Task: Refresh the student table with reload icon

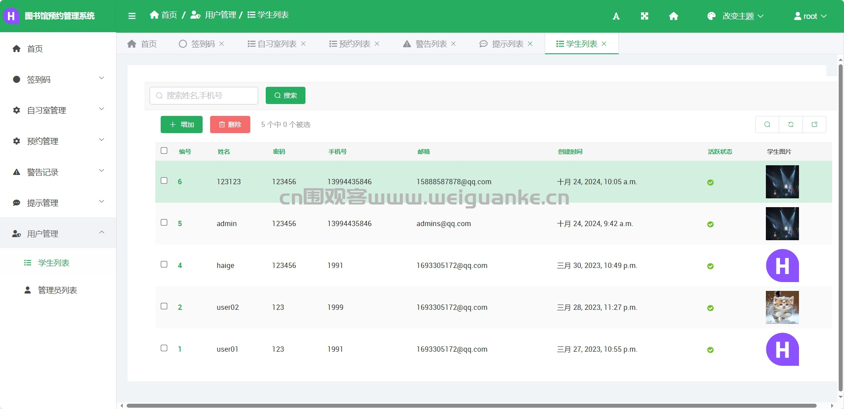Action: coord(791,125)
